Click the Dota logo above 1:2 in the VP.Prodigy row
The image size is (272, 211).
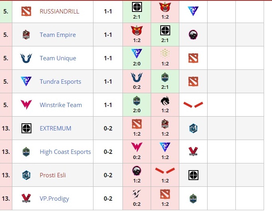click(x=165, y=194)
